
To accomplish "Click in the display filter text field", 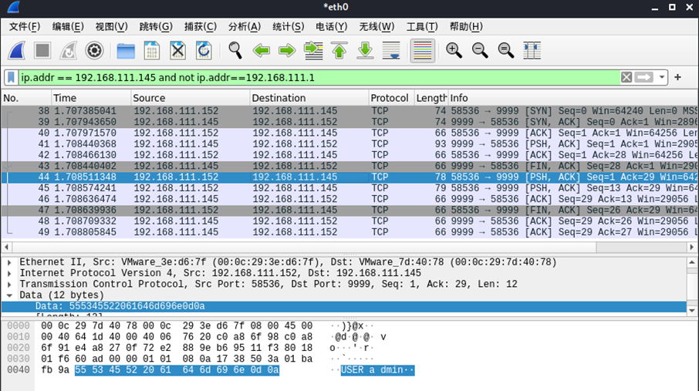I will tap(319, 78).
